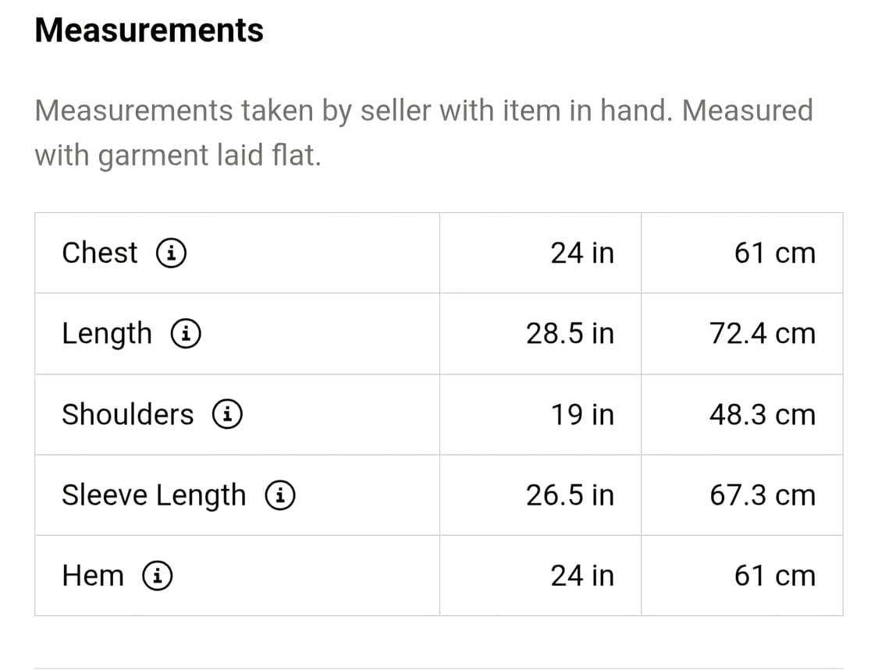Select the 48.3 cm shoulders value

[x=762, y=414]
